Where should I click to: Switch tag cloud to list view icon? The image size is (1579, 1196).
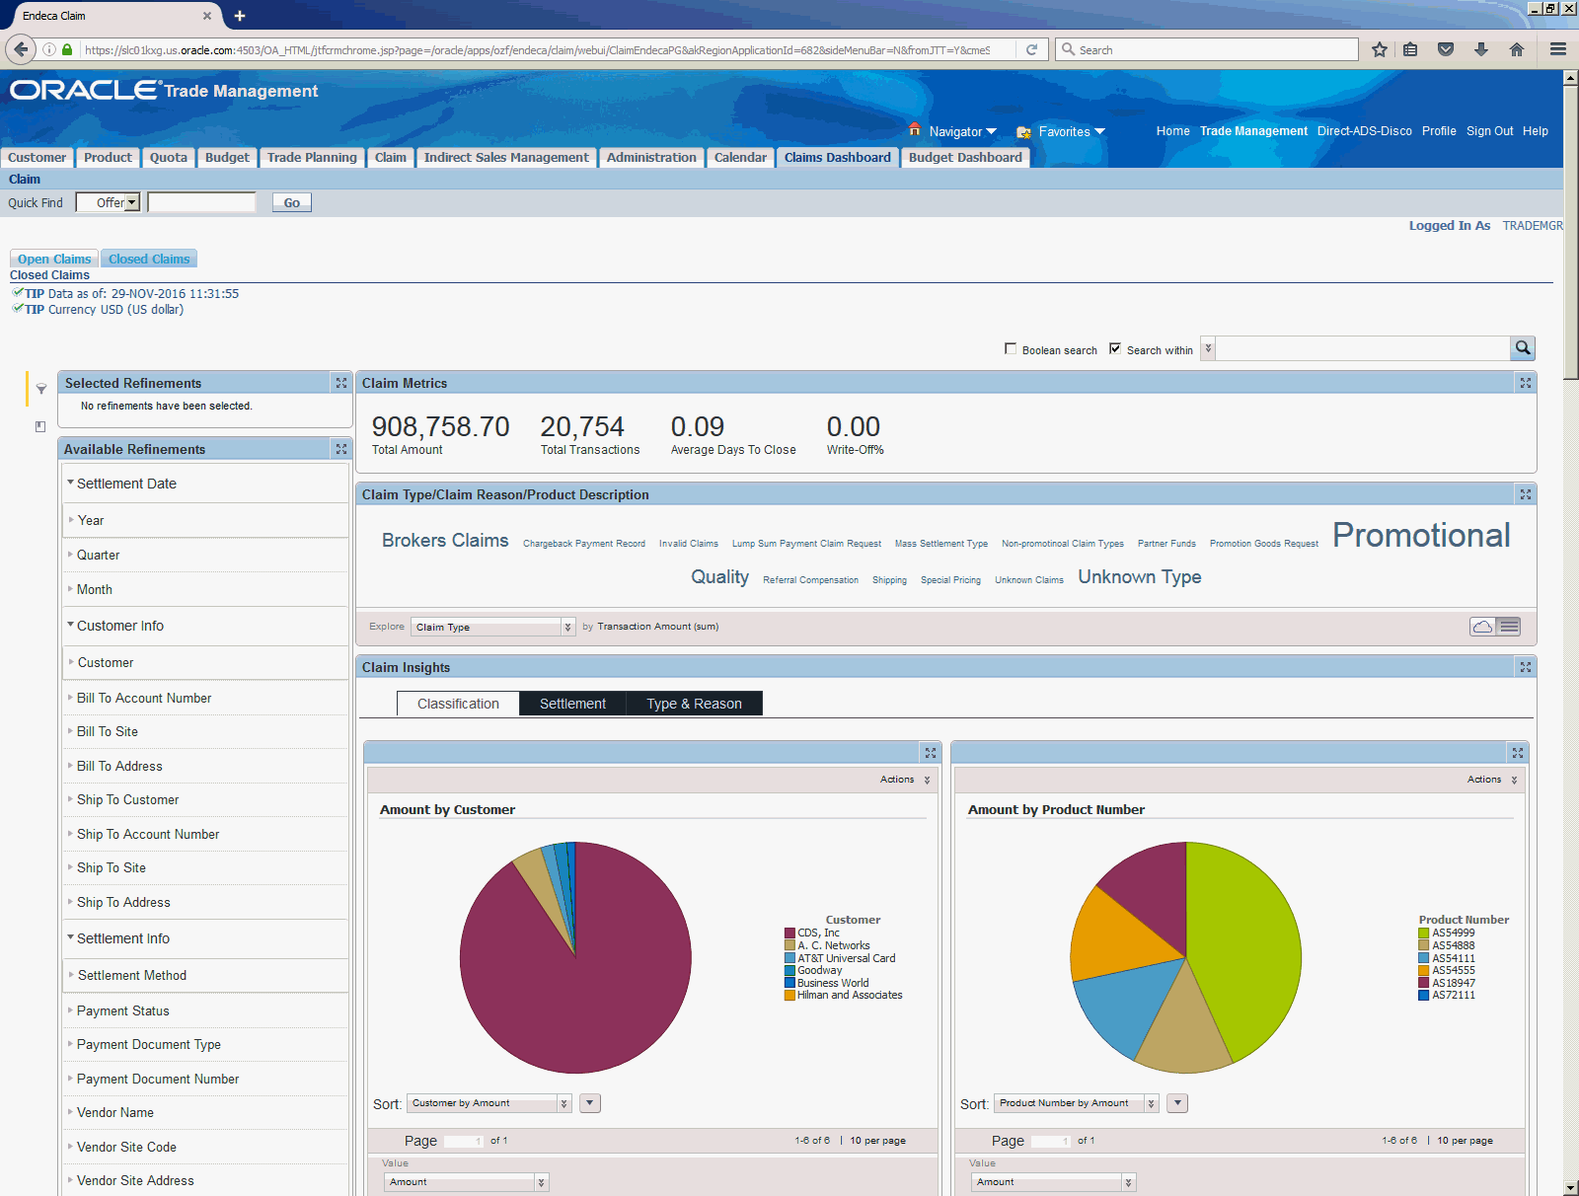1509,627
